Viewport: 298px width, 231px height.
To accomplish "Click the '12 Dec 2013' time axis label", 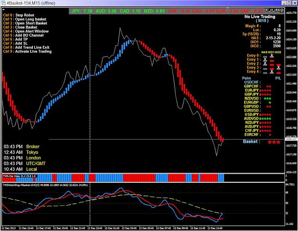I will 9,228.
